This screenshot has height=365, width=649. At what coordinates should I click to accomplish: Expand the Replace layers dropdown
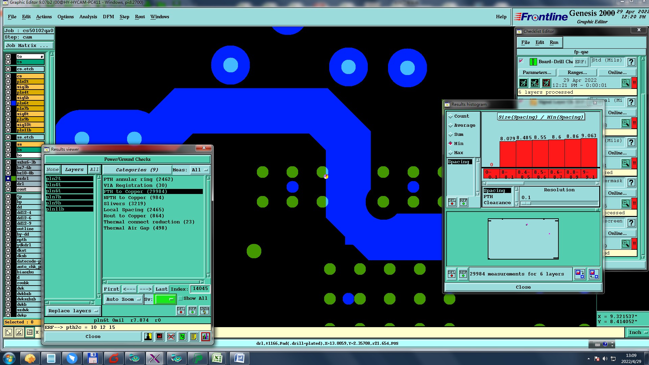click(72, 311)
